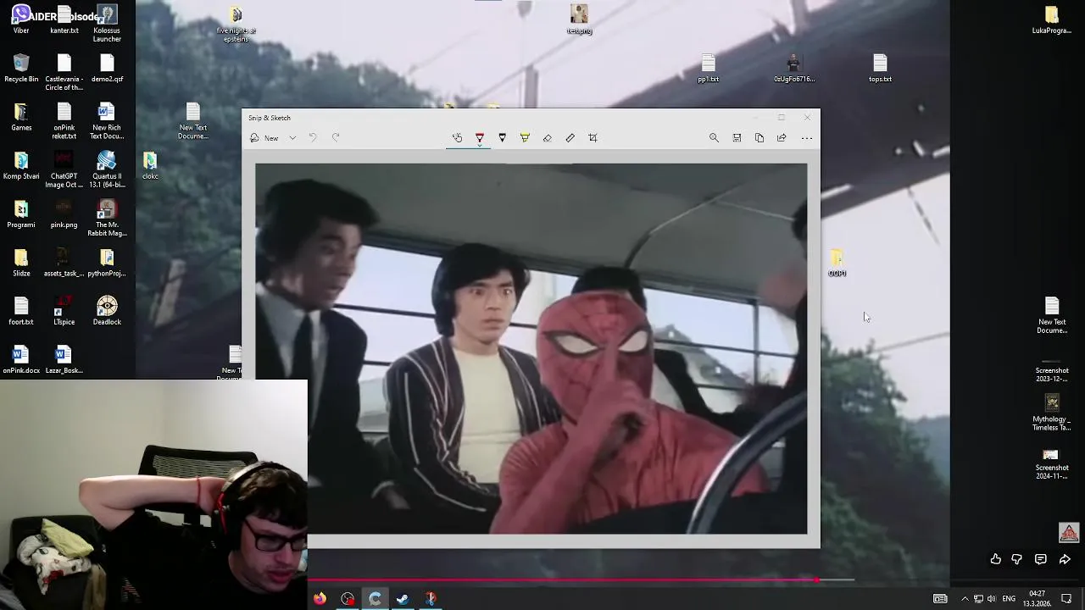This screenshot has width=1085, height=610.
Task: Click the Snip & Sketch window title
Action: click(x=270, y=118)
